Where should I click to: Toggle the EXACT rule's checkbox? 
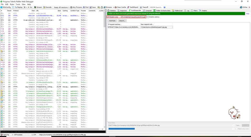[x=109, y=27]
